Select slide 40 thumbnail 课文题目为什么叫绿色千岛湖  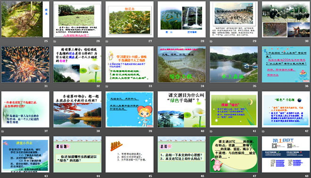pos(182,109)
